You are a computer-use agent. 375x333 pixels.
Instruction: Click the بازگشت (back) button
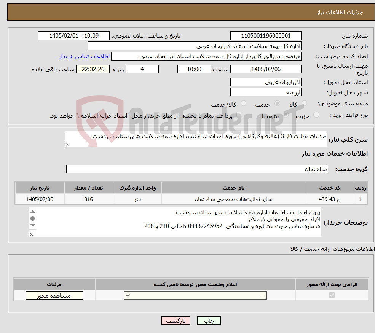[176, 320]
